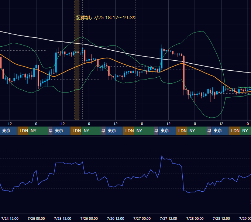
Task: Click the 記録なし 7/25 18:17~19:39 annotation label
Action: pos(106,18)
